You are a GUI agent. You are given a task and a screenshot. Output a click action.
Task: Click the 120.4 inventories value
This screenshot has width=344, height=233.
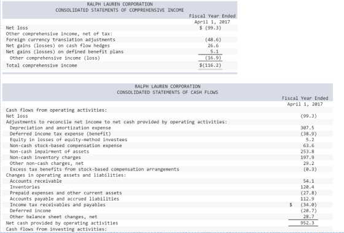coord(307,187)
